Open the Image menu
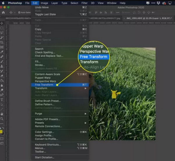Image resolution: width=175 pixels, height=161 pixels. [44, 3]
